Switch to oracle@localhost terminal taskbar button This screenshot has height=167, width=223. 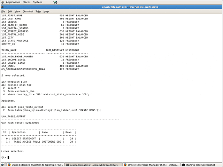93,165
